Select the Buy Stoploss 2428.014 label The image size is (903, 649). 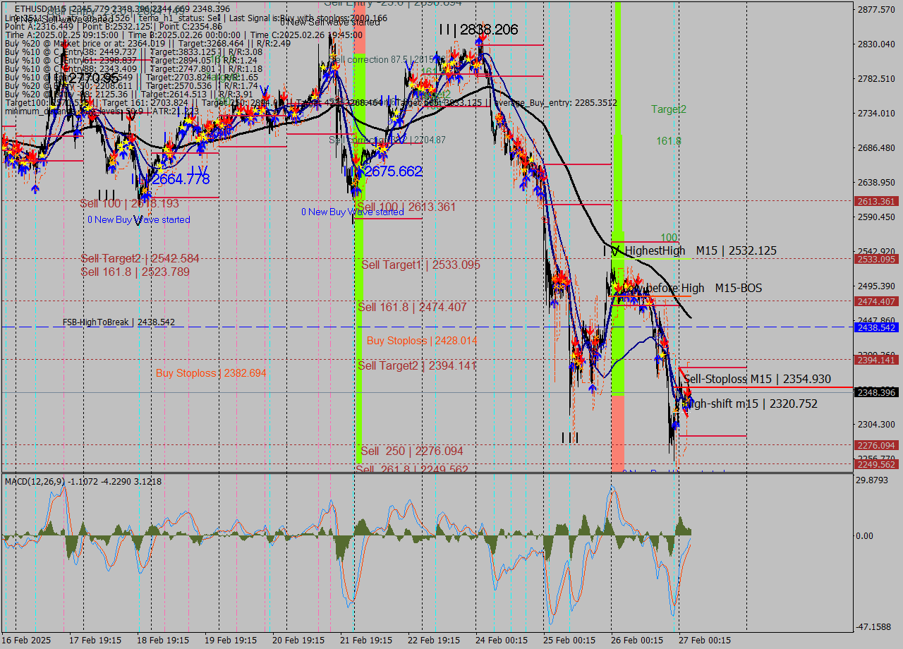coord(422,341)
